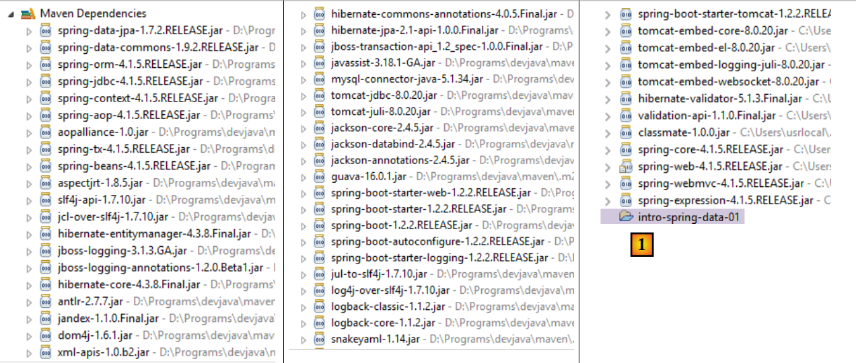Click the spring-data-jpa-1.7.2.RELEASE.jar jar icon
This screenshot has width=856, height=363.
click(46, 30)
